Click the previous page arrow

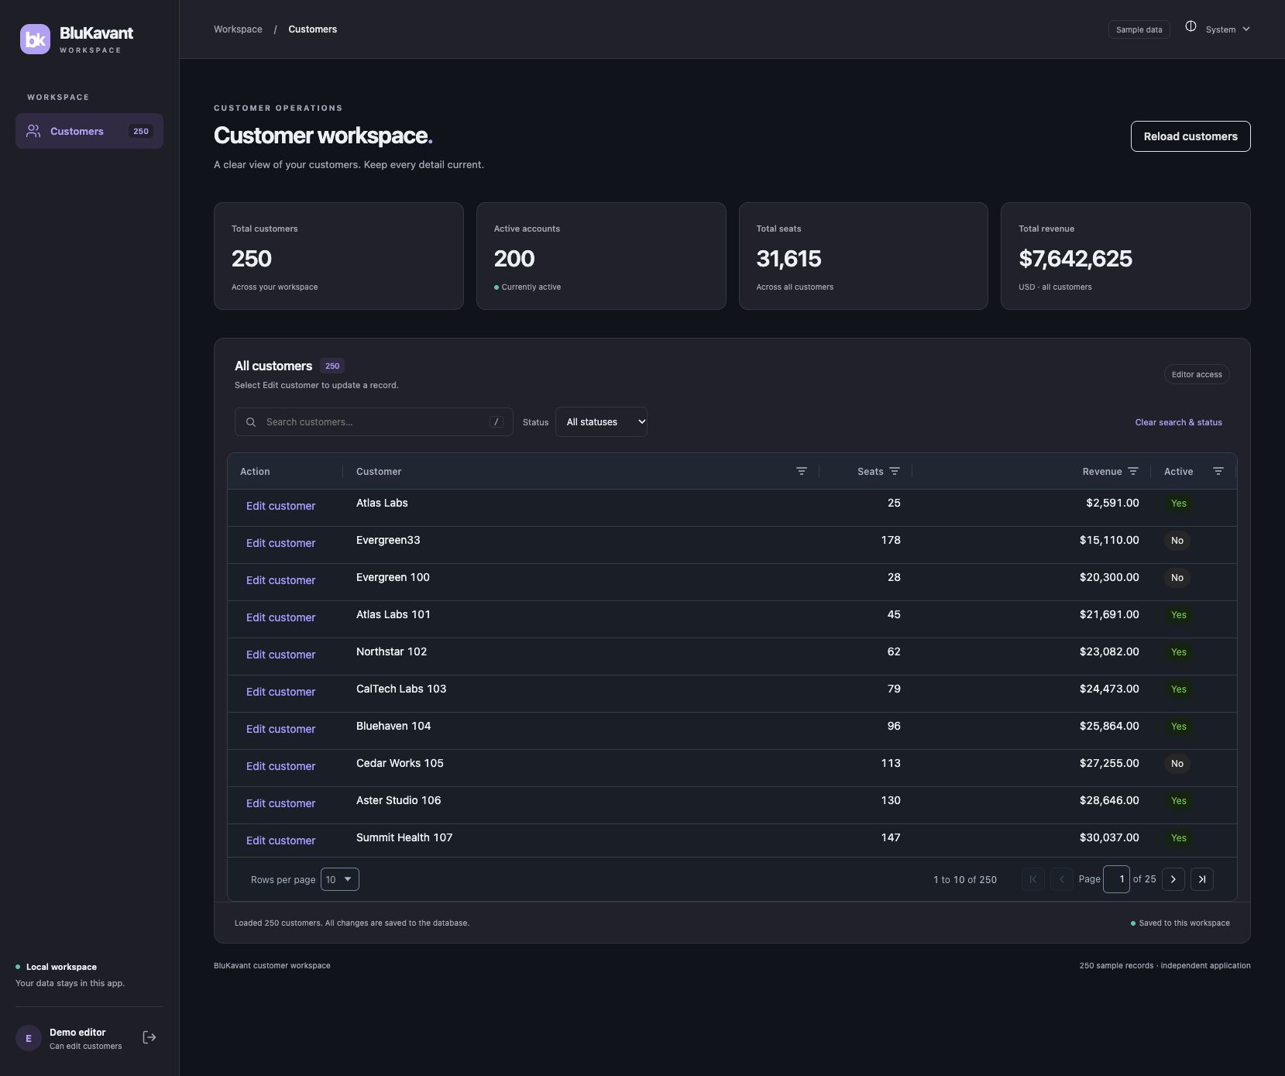[x=1062, y=879]
